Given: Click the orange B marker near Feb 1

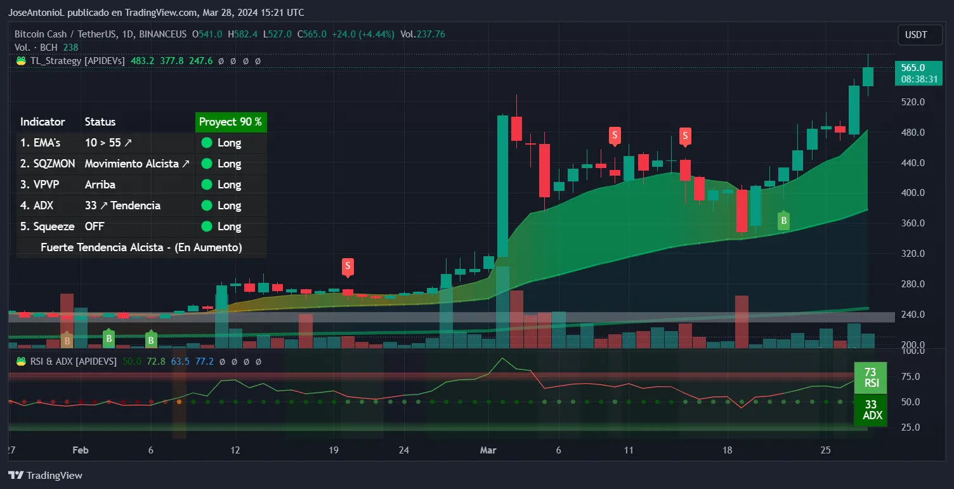Looking at the screenshot, I should click(x=67, y=341).
